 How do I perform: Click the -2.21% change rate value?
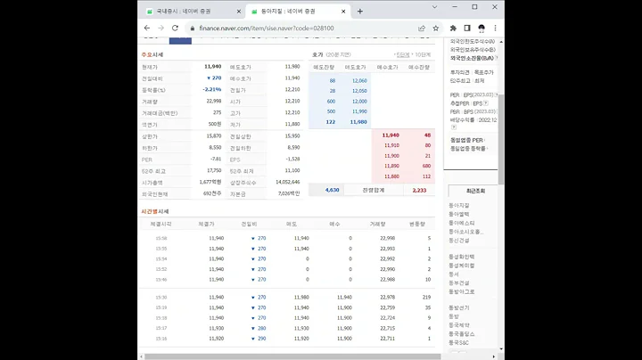pyautogui.click(x=211, y=89)
